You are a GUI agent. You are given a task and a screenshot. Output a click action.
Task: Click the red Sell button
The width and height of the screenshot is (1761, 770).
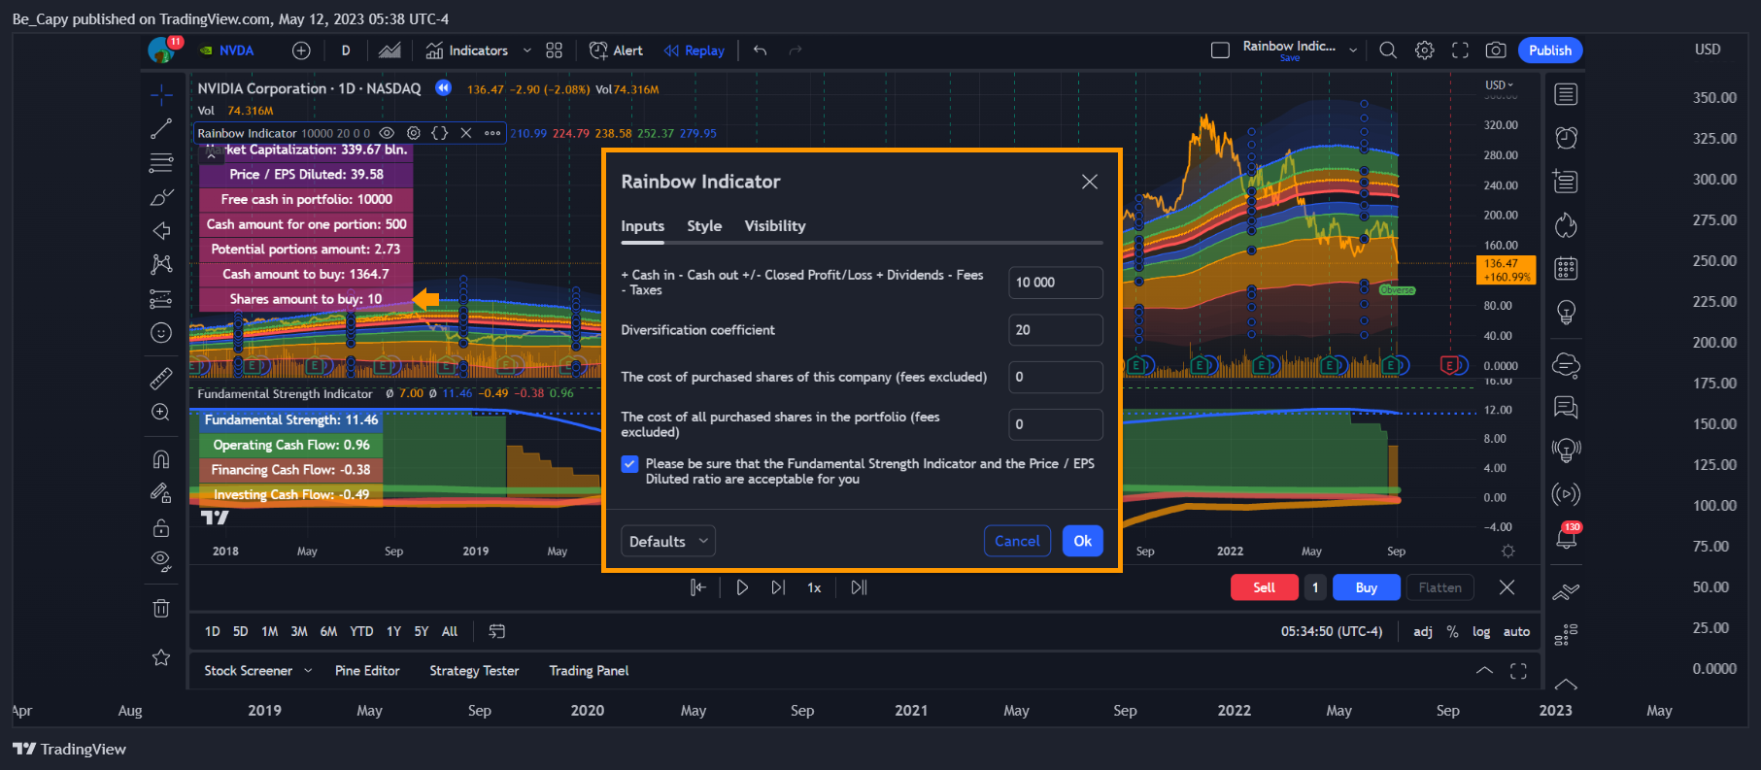(x=1264, y=587)
